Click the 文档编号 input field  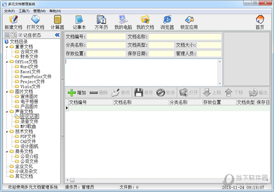[x=106, y=37]
